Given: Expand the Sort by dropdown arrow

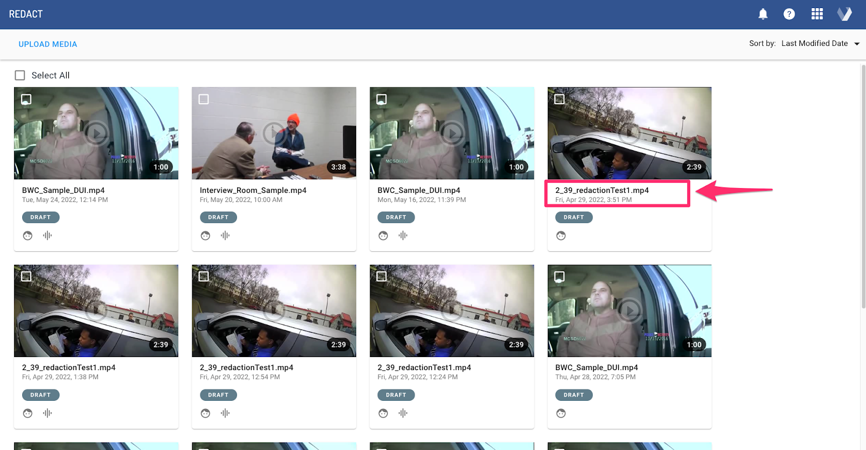Looking at the screenshot, I should pos(857,44).
